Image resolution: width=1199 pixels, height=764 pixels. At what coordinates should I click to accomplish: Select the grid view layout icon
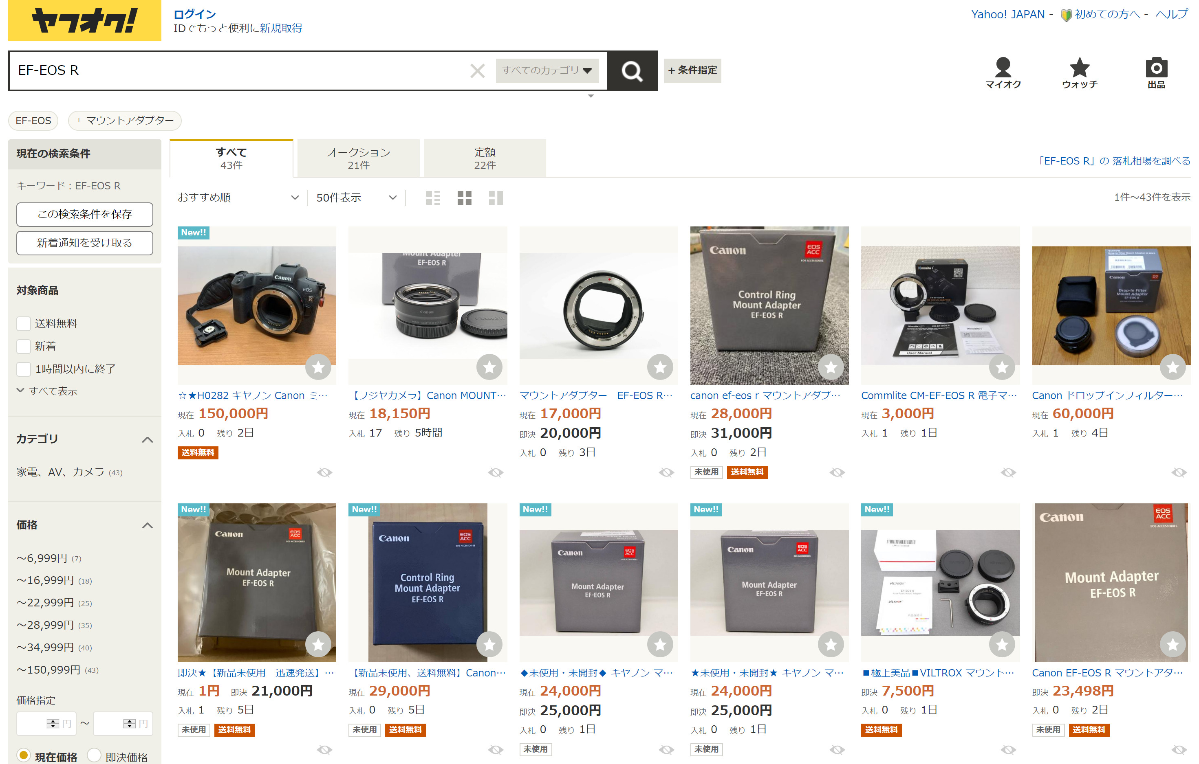(464, 198)
